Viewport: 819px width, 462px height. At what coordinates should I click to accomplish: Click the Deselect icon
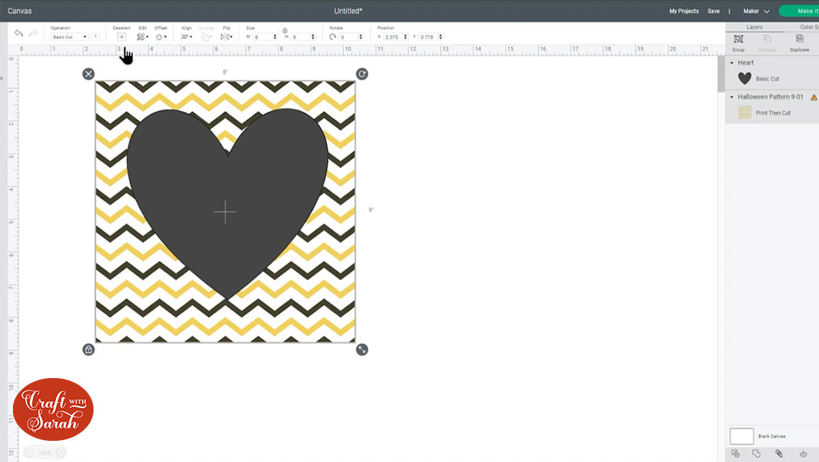click(121, 37)
